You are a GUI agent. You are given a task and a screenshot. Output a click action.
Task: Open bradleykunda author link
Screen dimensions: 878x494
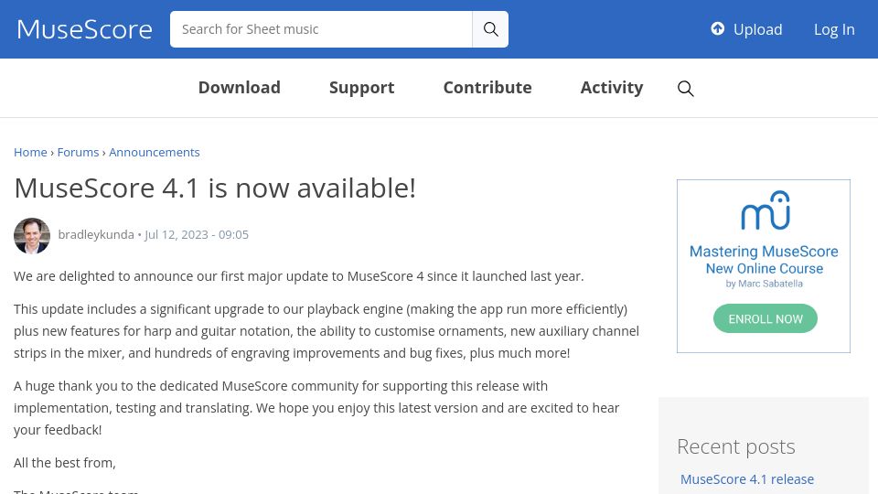96,235
